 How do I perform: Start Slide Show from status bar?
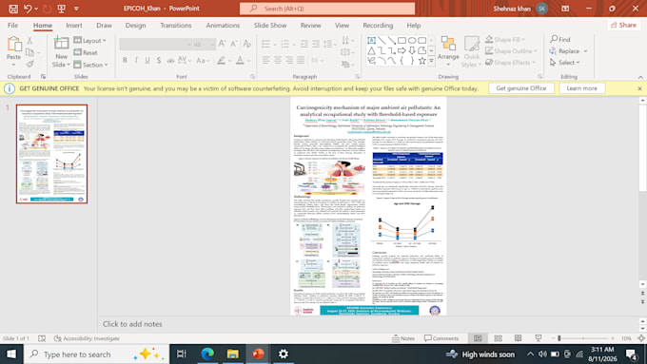(539, 338)
